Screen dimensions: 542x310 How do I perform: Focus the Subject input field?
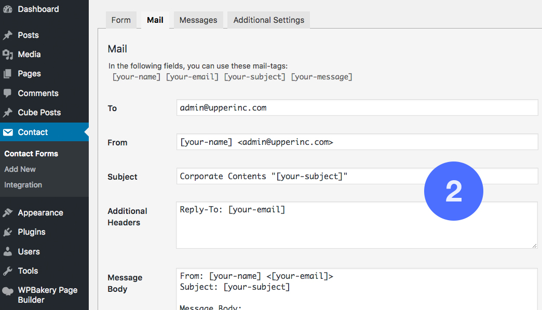pyautogui.click(x=301, y=176)
